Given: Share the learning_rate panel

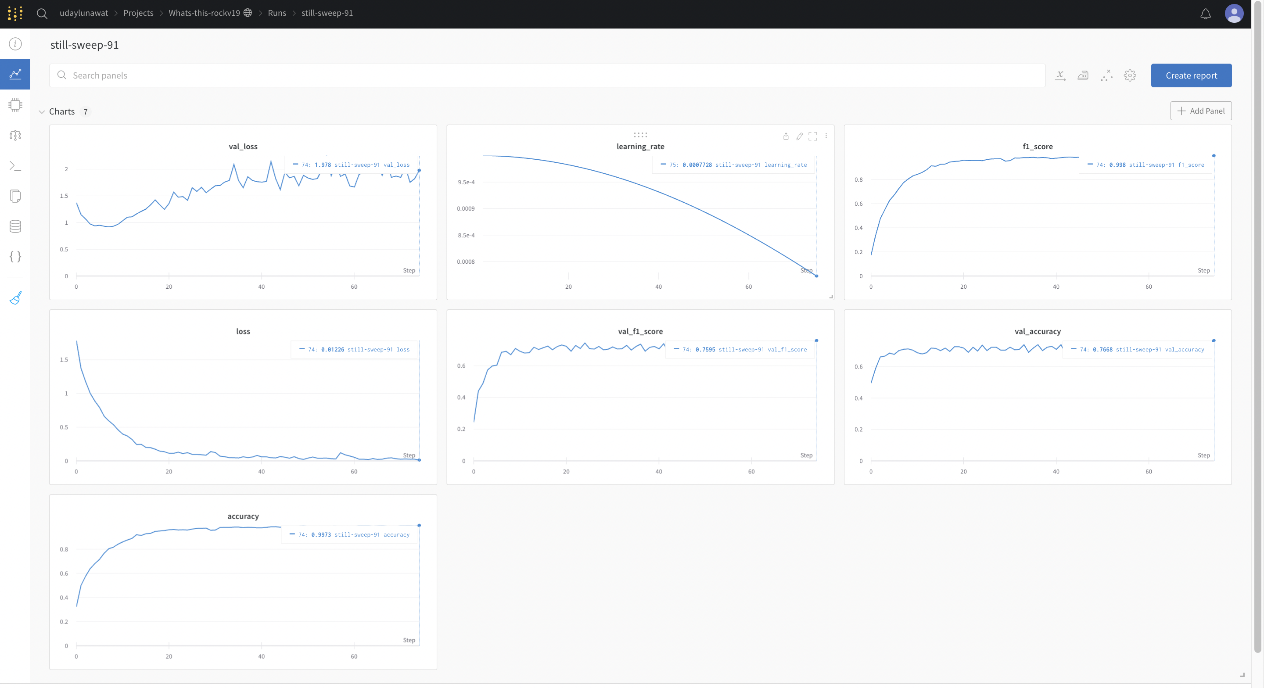Looking at the screenshot, I should (786, 136).
